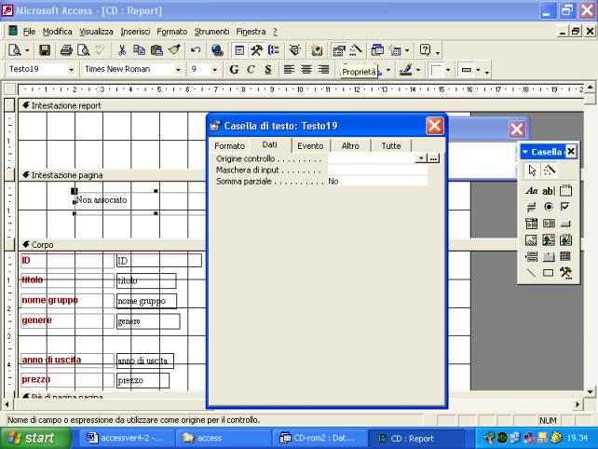Open the Origine controllo dropdown arrow

coord(421,158)
